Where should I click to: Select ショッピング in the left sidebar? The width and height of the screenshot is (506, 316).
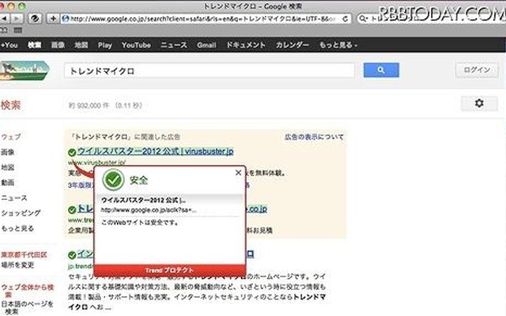coord(21,213)
